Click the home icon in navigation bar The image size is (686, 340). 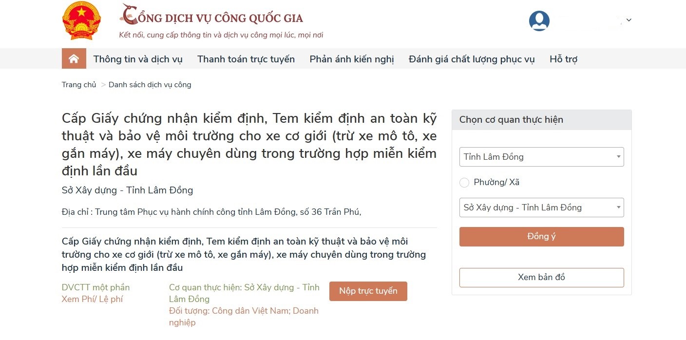coord(74,59)
